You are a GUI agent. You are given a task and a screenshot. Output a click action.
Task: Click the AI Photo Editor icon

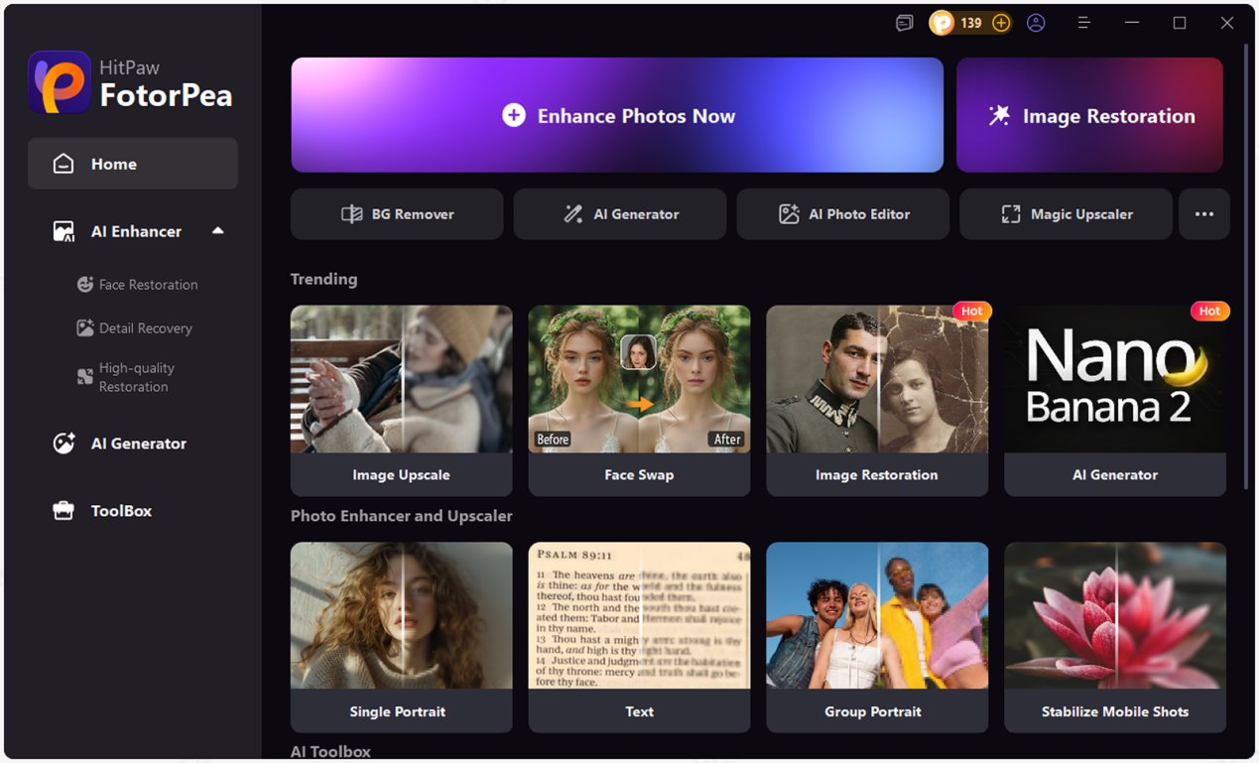[x=789, y=214]
